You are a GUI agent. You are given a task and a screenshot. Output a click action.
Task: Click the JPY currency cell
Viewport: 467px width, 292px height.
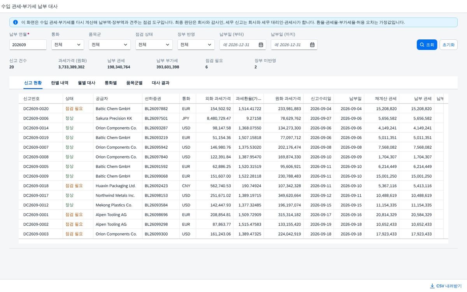pos(186,118)
